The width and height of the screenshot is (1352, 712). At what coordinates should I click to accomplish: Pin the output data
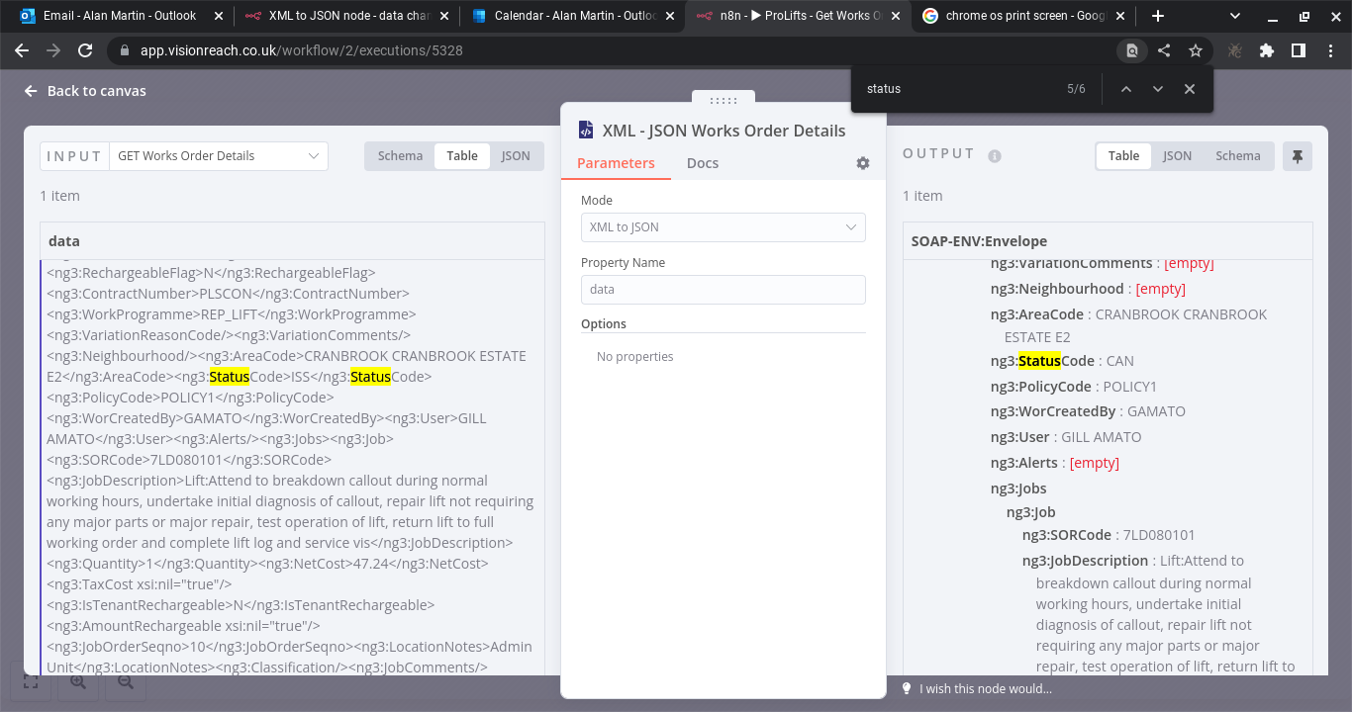[1297, 156]
